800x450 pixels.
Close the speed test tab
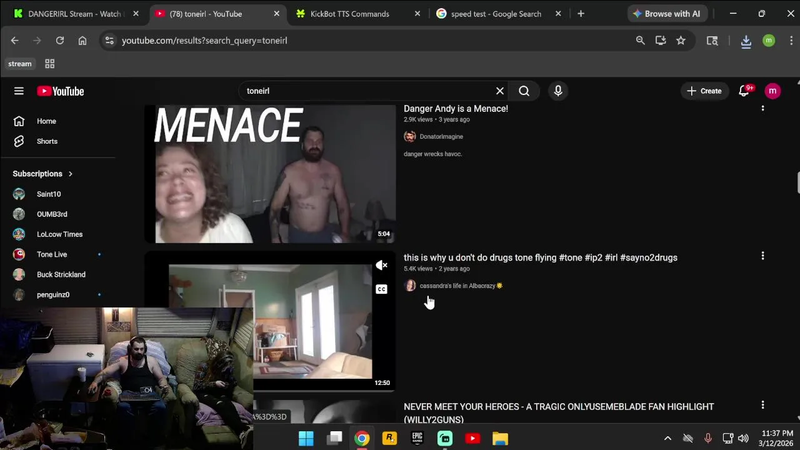coord(558,14)
